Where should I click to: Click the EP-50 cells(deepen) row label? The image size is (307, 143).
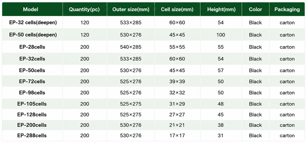33,35
